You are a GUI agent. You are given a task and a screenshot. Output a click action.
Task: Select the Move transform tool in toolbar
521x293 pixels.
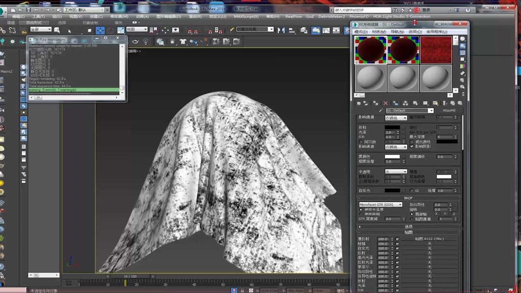[x=100, y=30]
